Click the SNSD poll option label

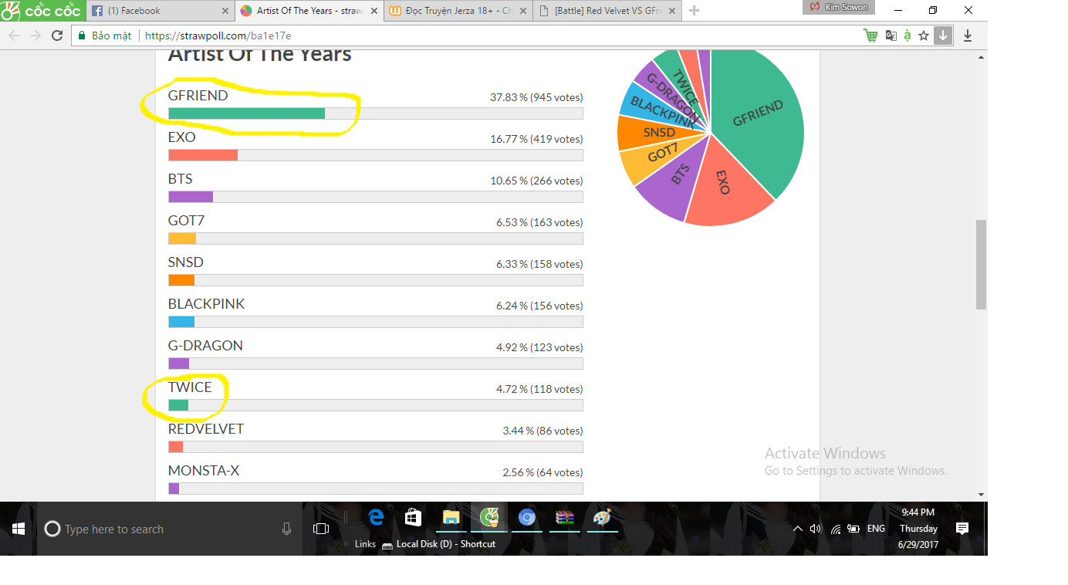pyautogui.click(x=185, y=262)
